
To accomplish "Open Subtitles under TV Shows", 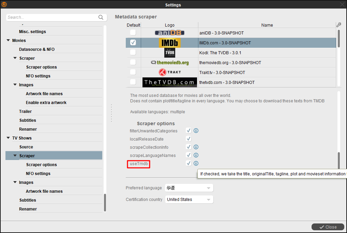I will coord(28,200).
